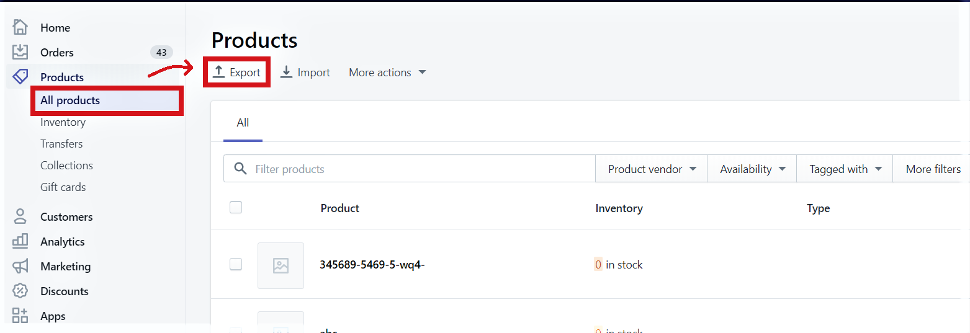Click the Inventory column header
Viewport: 970px width, 333px height.
(x=619, y=208)
